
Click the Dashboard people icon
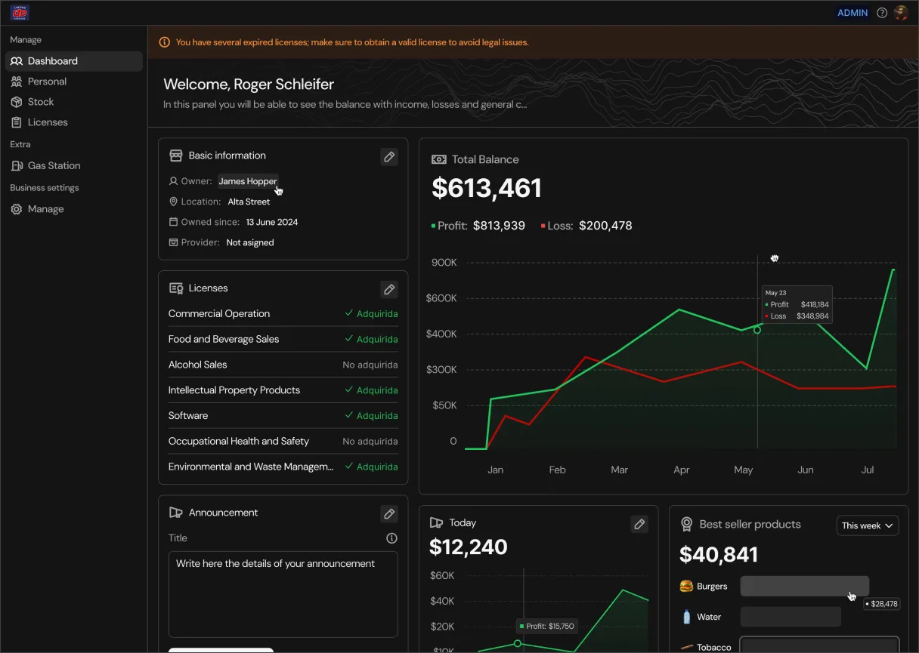17,61
